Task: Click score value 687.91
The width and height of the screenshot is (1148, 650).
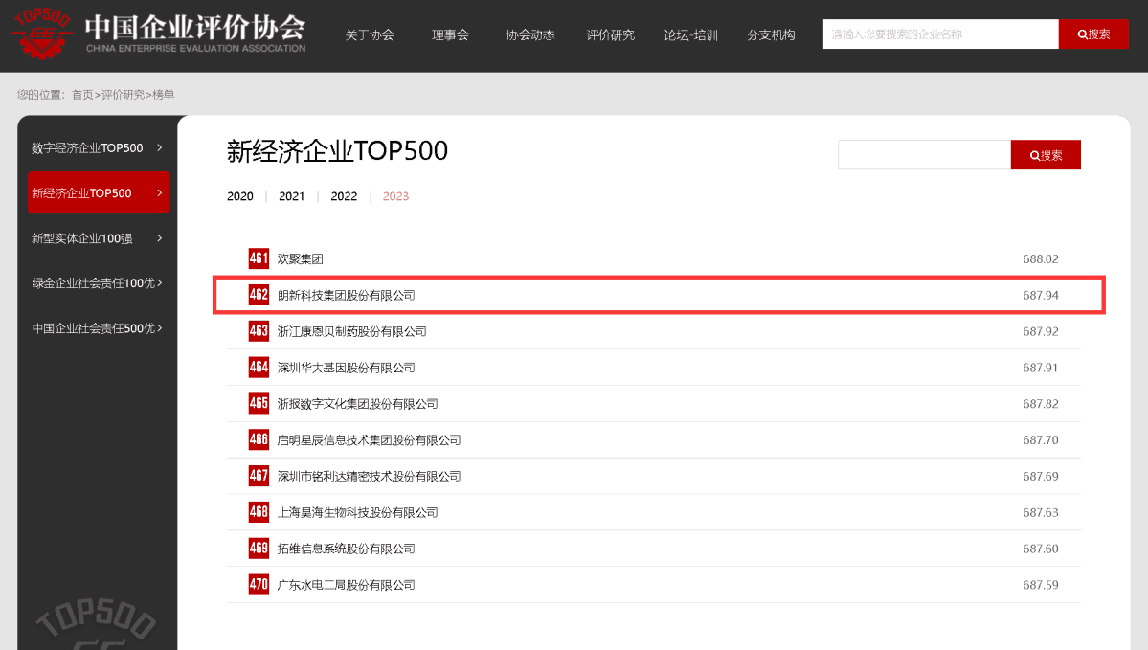Action: 1041,368
